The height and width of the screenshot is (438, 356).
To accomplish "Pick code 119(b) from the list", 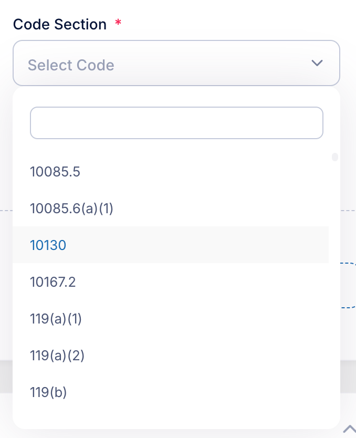I will [171, 392].
